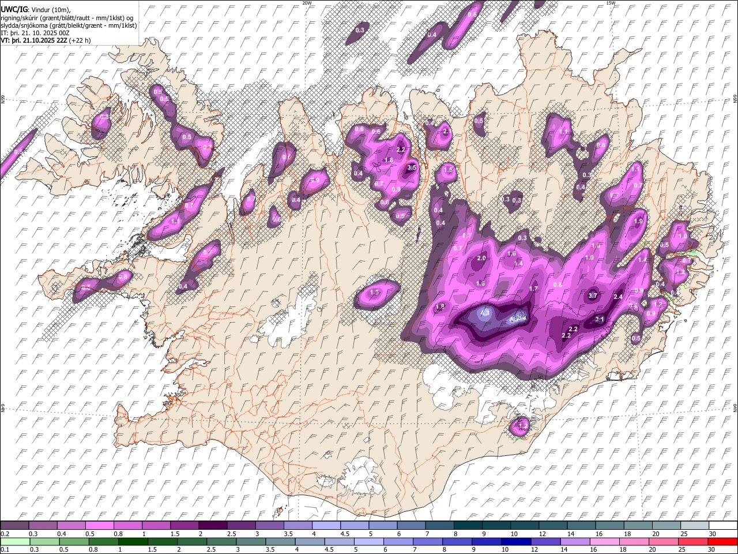This screenshot has height=554, width=738.
Task: Select the lavender top-row swatch labeled 4
Action: point(326,525)
